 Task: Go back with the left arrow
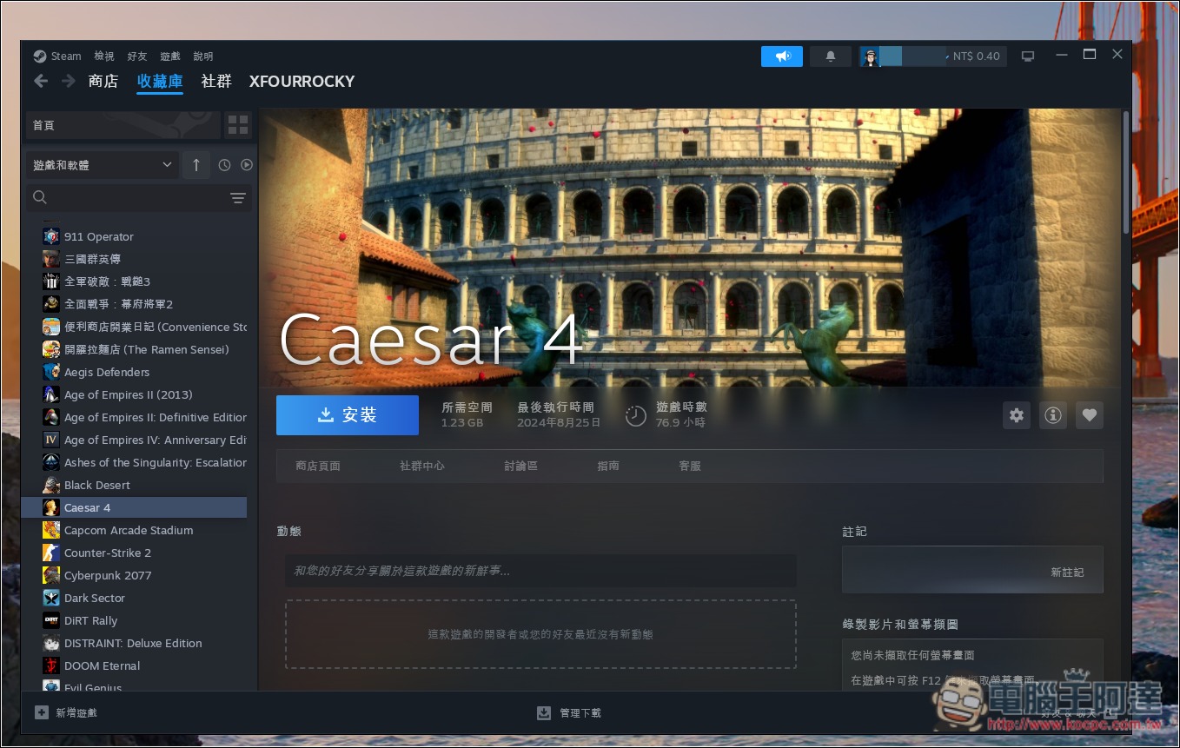click(41, 81)
